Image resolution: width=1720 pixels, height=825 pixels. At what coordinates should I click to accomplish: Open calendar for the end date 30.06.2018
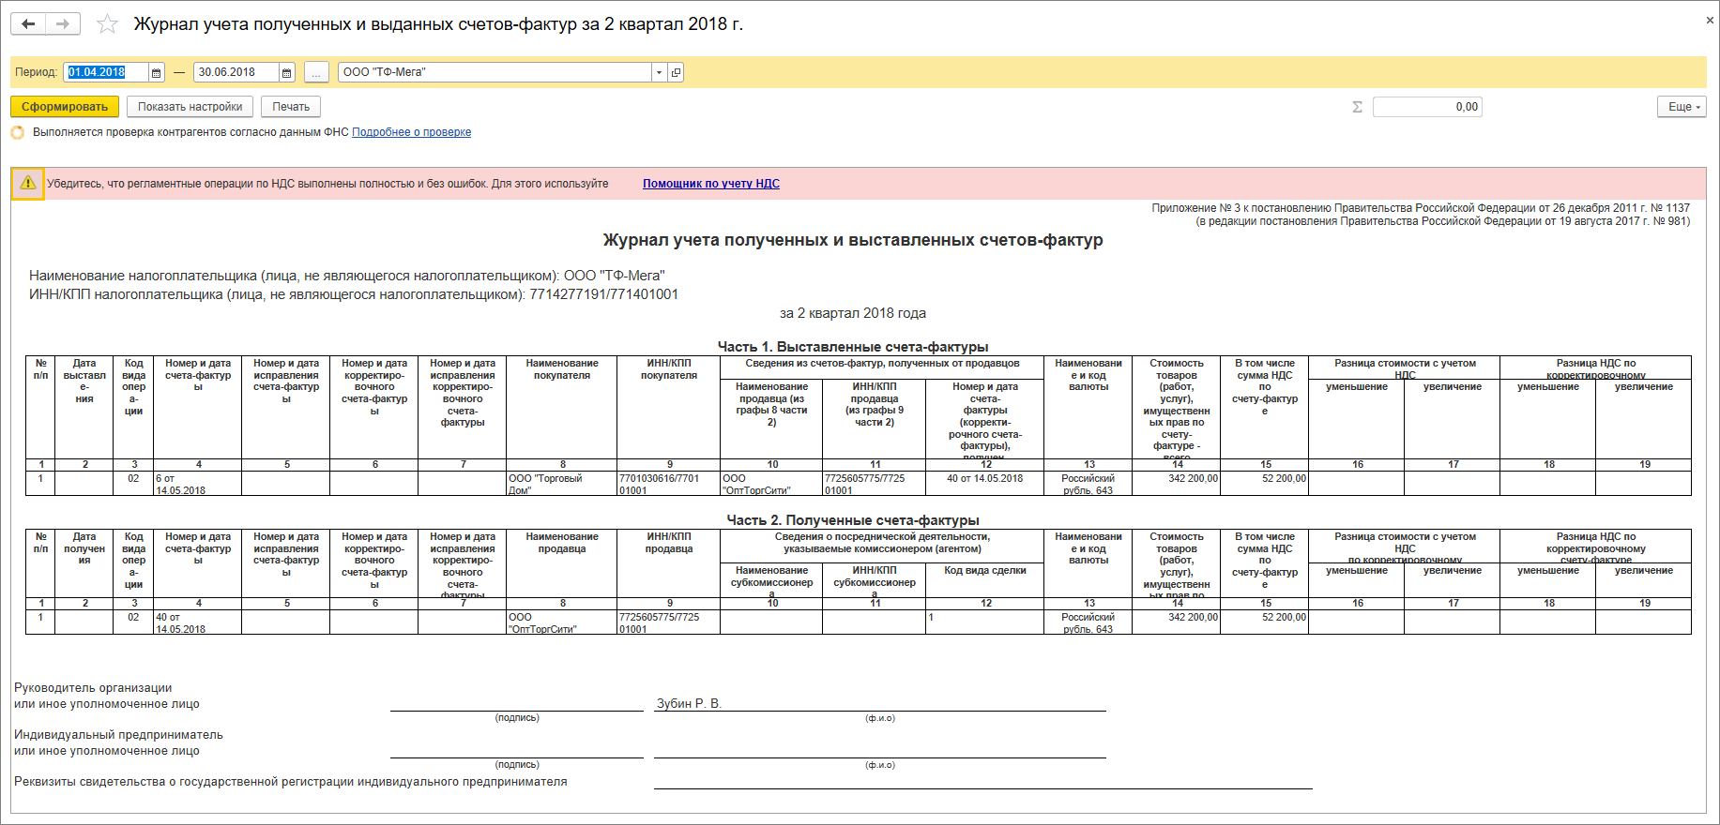[x=286, y=72]
